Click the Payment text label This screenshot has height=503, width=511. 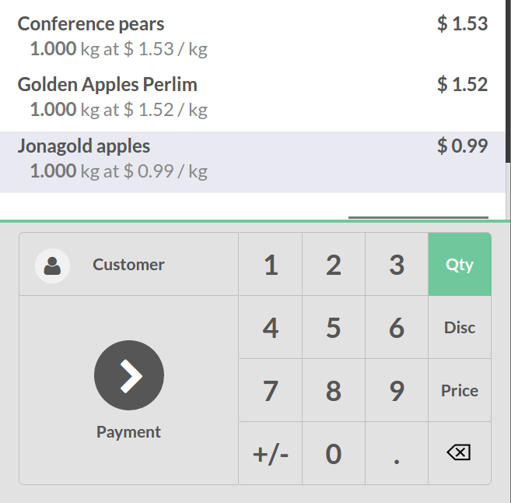point(129,432)
